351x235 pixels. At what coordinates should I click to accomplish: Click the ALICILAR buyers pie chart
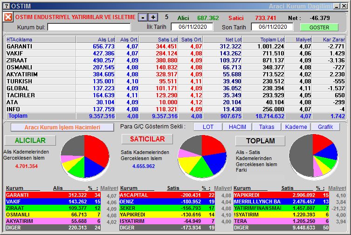click(85, 157)
